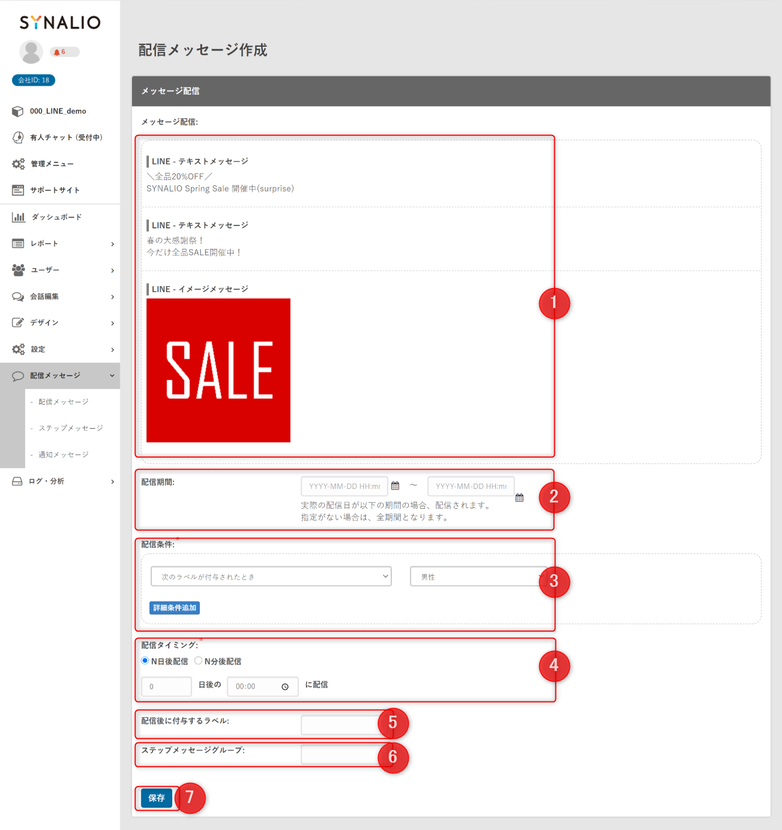Open calendar picker for start date
This screenshot has height=830, width=782.
(395, 486)
